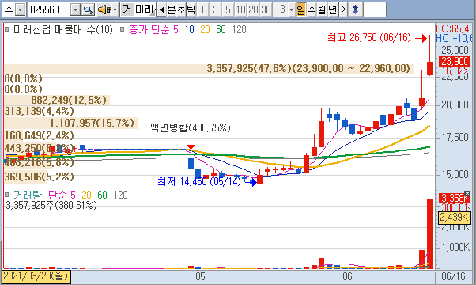Select interval 10 button
This screenshot has width=476, height=285.
(240, 9)
